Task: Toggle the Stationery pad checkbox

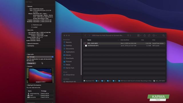Action: 32,25
